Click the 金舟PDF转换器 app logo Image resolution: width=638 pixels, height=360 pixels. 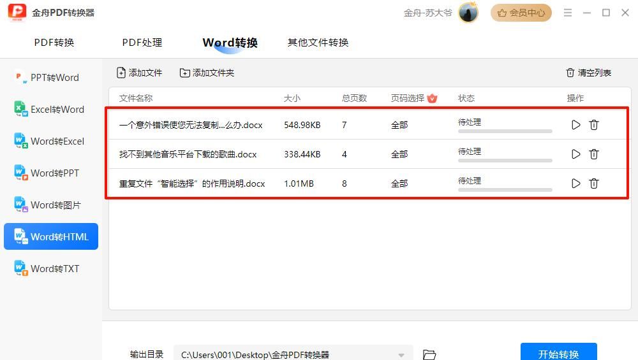click(17, 13)
